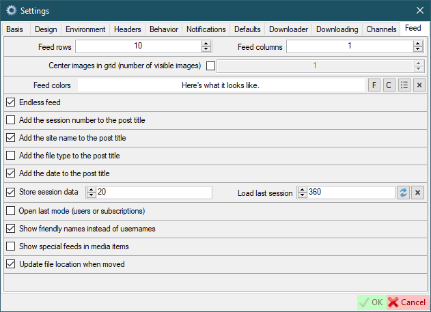Click the Feed colors font 'F' button

click(374, 85)
